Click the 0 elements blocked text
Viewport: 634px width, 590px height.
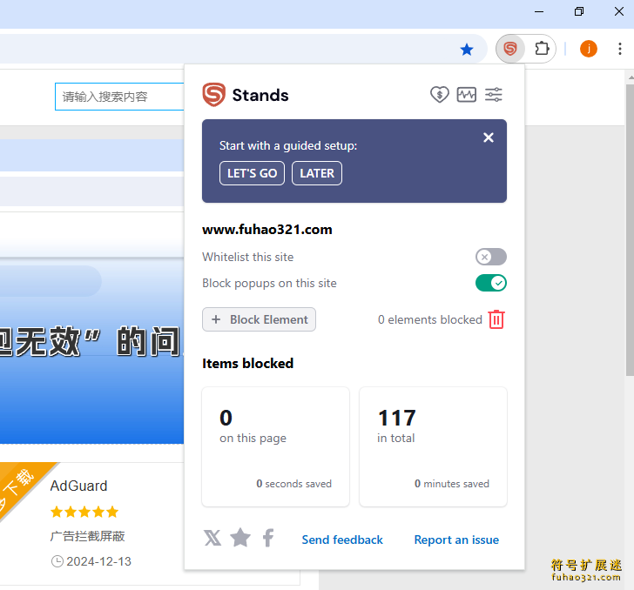tap(430, 319)
